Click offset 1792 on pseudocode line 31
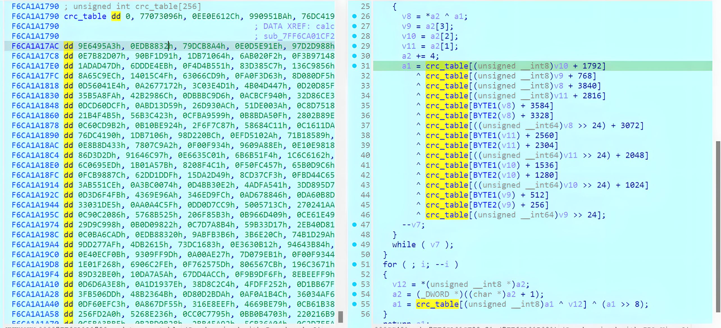The height and width of the screenshot is (328, 721). click(x=592, y=66)
